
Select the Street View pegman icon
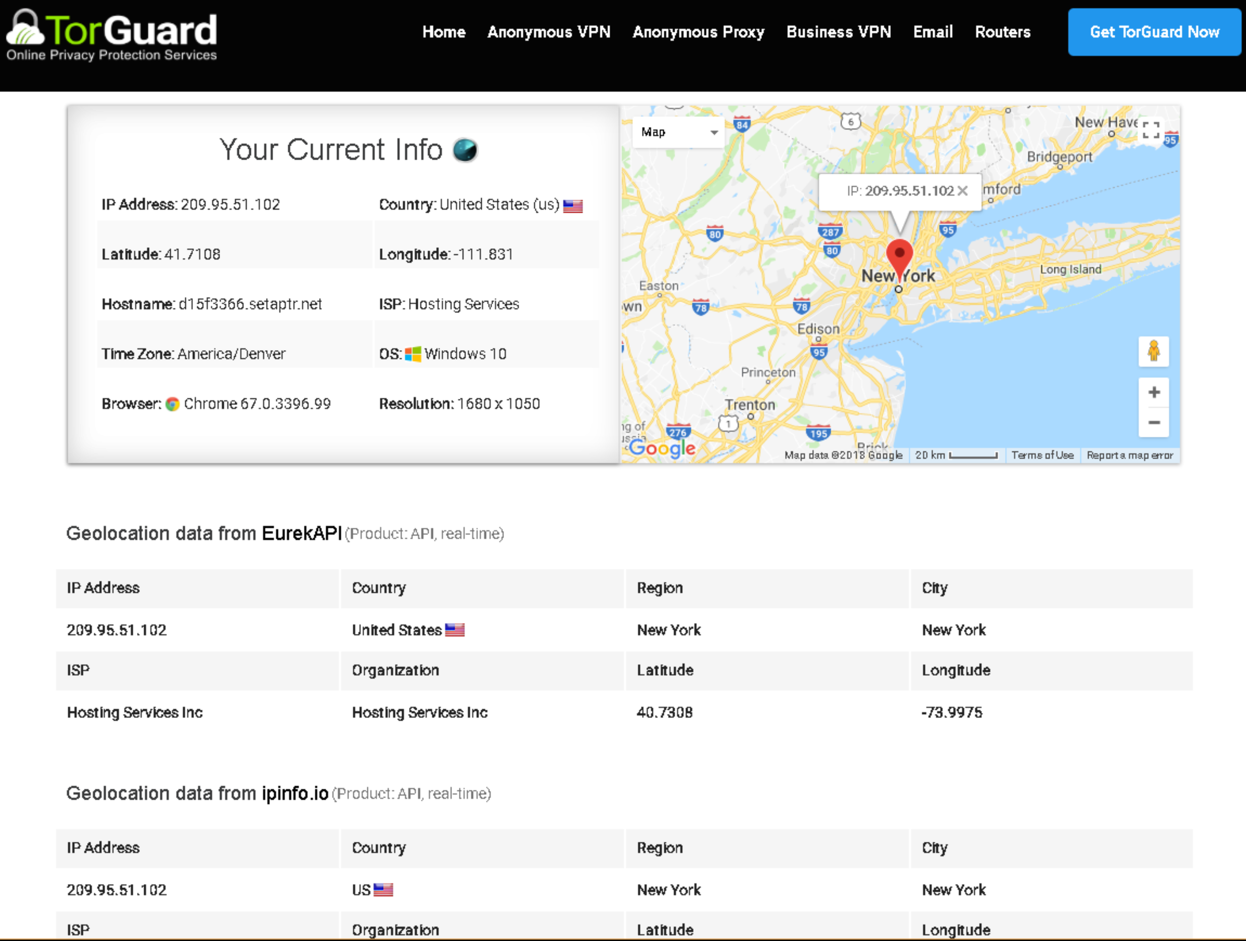(1154, 351)
